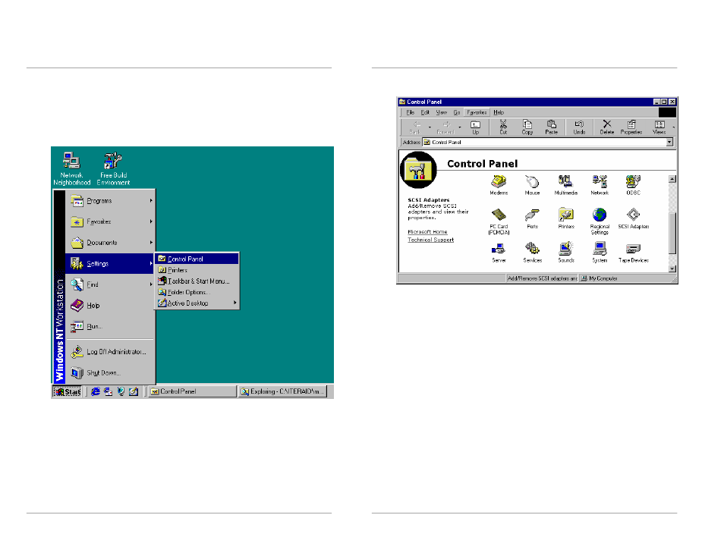Open the Forward button history dropdown arrow
Viewport: 724px width, 559px height.
(x=459, y=127)
